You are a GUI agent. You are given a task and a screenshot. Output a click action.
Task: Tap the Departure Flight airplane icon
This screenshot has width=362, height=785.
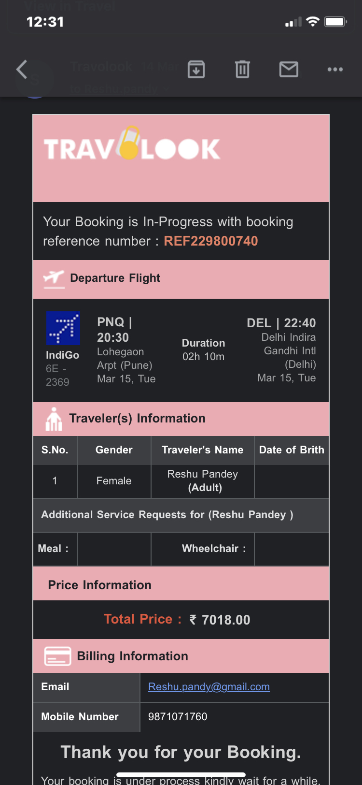(x=54, y=278)
